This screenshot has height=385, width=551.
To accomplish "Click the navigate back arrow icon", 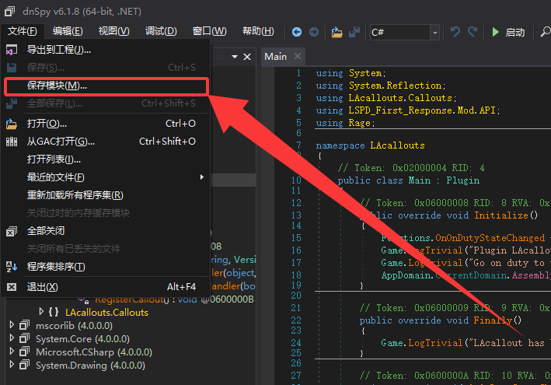I will (297, 32).
